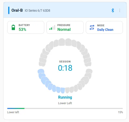Click the gray upper front teeth
The height and width of the screenshot is (122, 129).
[65, 42]
